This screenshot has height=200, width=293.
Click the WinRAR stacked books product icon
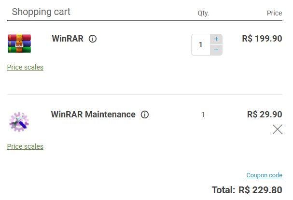[x=19, y=43]
